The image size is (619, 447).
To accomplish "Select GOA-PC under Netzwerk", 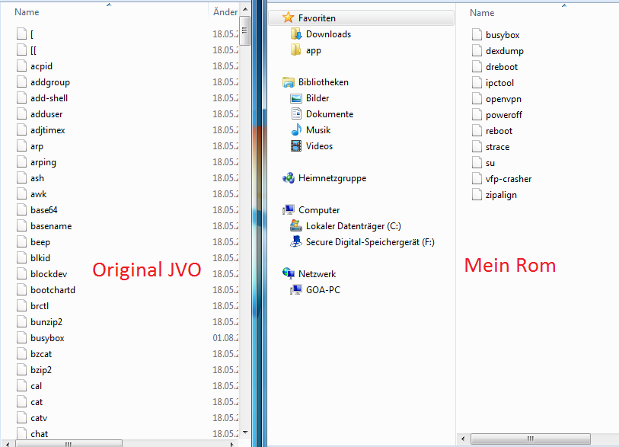I will tap(323, 290).
